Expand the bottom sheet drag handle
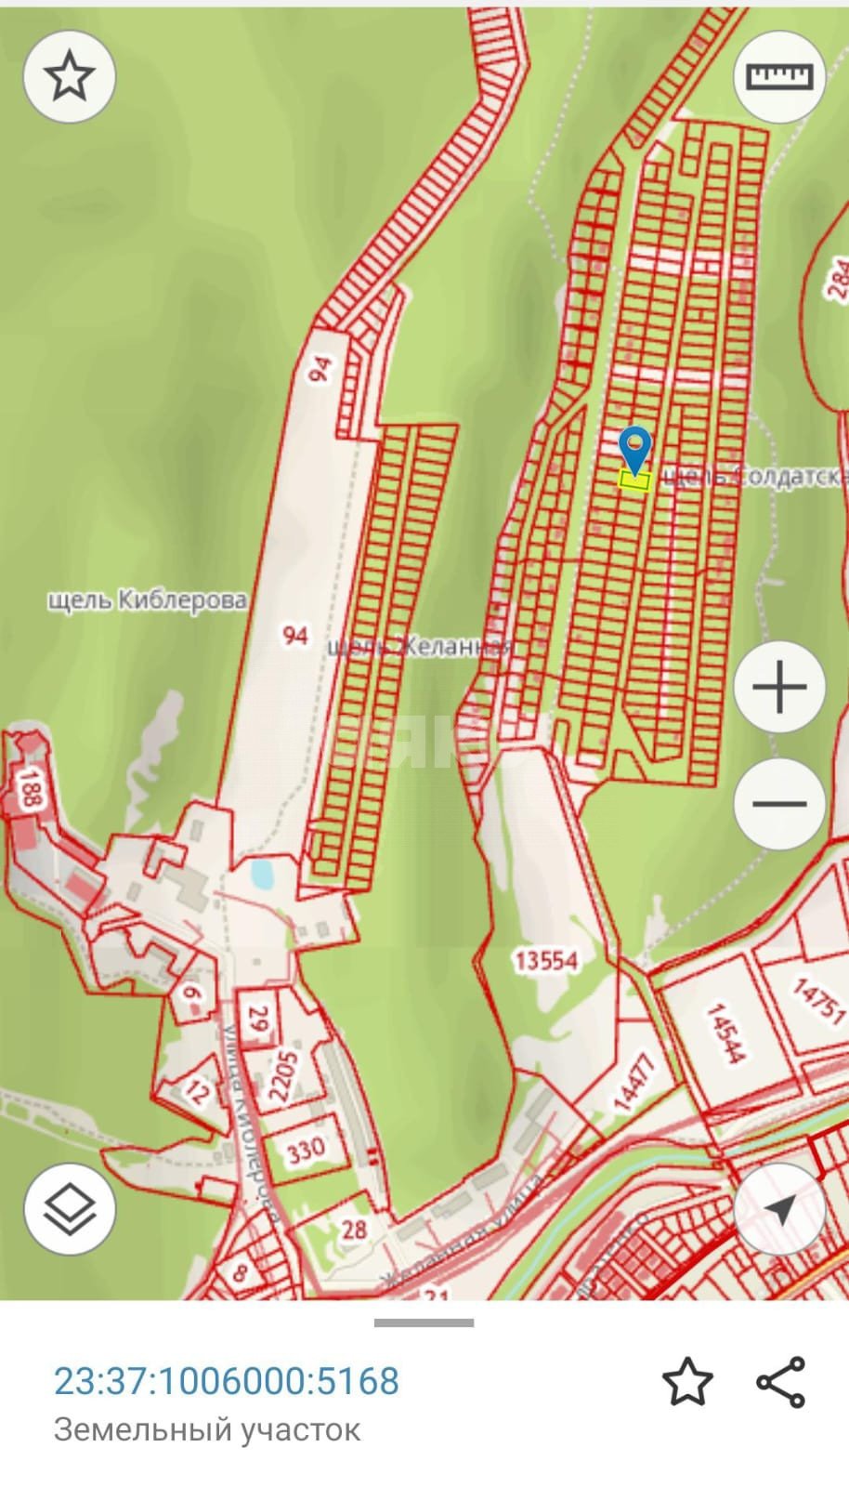Screen dimensions: 849x1487 [424, 1323]
